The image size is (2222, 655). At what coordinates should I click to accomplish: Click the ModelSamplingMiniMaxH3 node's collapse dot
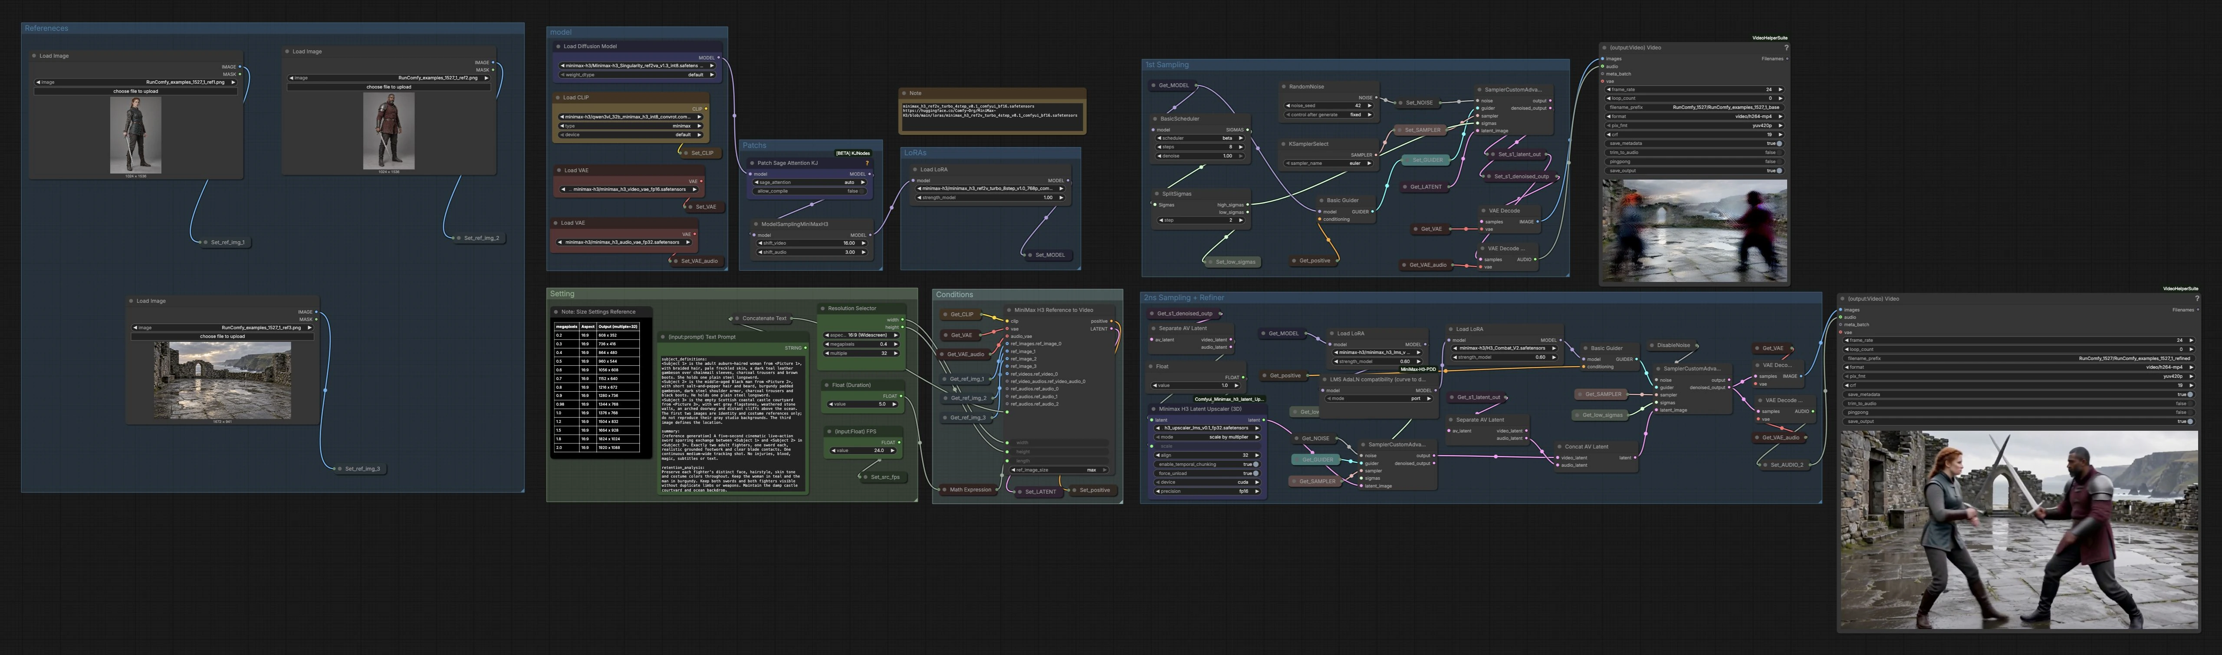[x=756, y=224]
